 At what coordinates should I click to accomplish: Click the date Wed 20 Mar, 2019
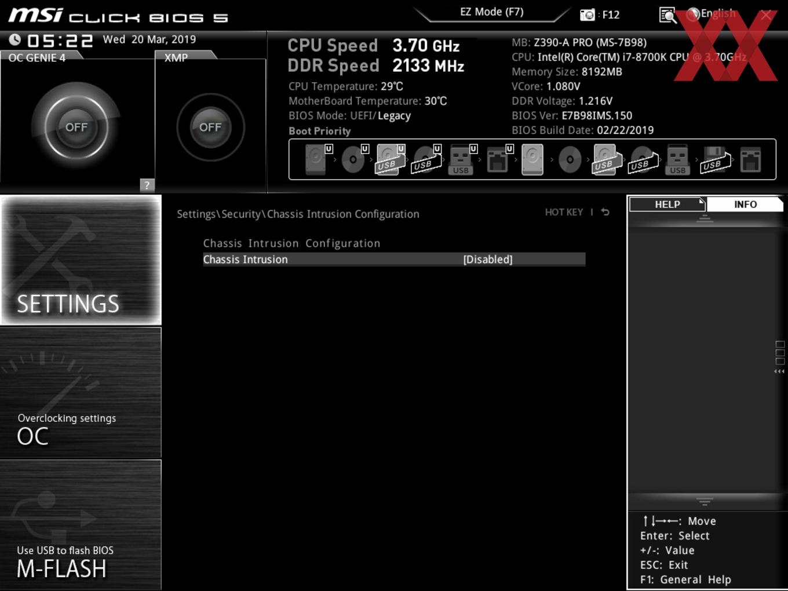tap(149, 39)
